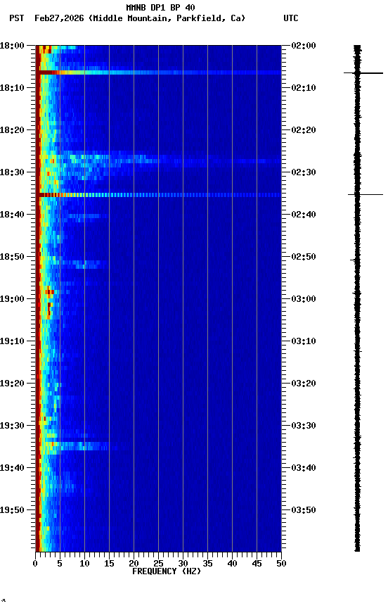Click the 'PST' timezone label
This screenshot has width=388, height=608.
click(x=17, y=18)
